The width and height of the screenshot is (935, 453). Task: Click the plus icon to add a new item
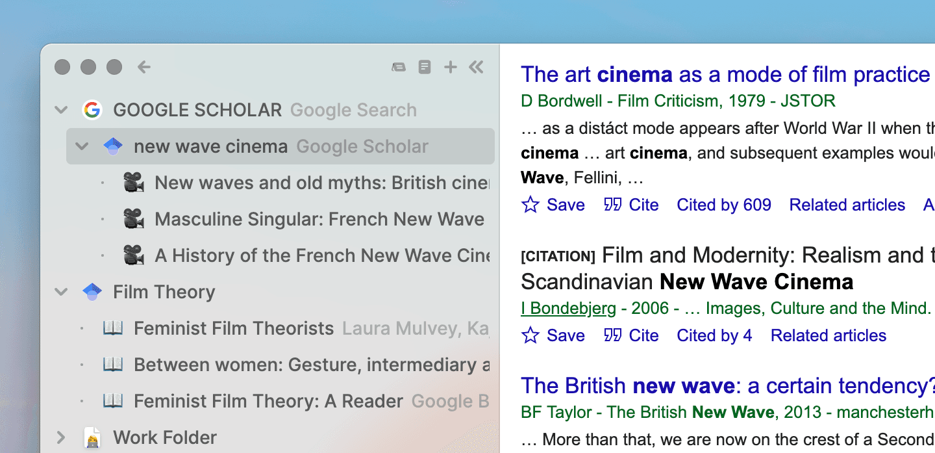coord(451,67)
